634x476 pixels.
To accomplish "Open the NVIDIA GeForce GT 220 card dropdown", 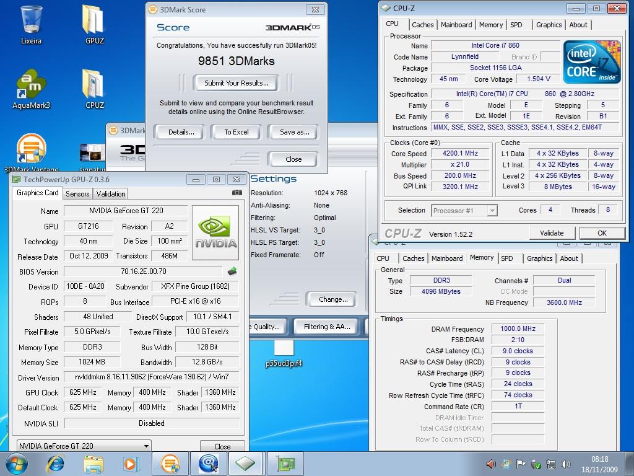I will point(84,446).
